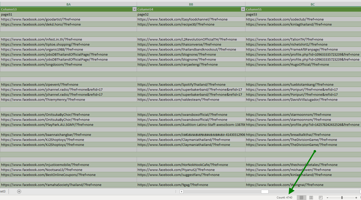This screenshot has height=200, width=361.
Task: Select the tiptoe.shopping URL cell
Action: [68, 44]
